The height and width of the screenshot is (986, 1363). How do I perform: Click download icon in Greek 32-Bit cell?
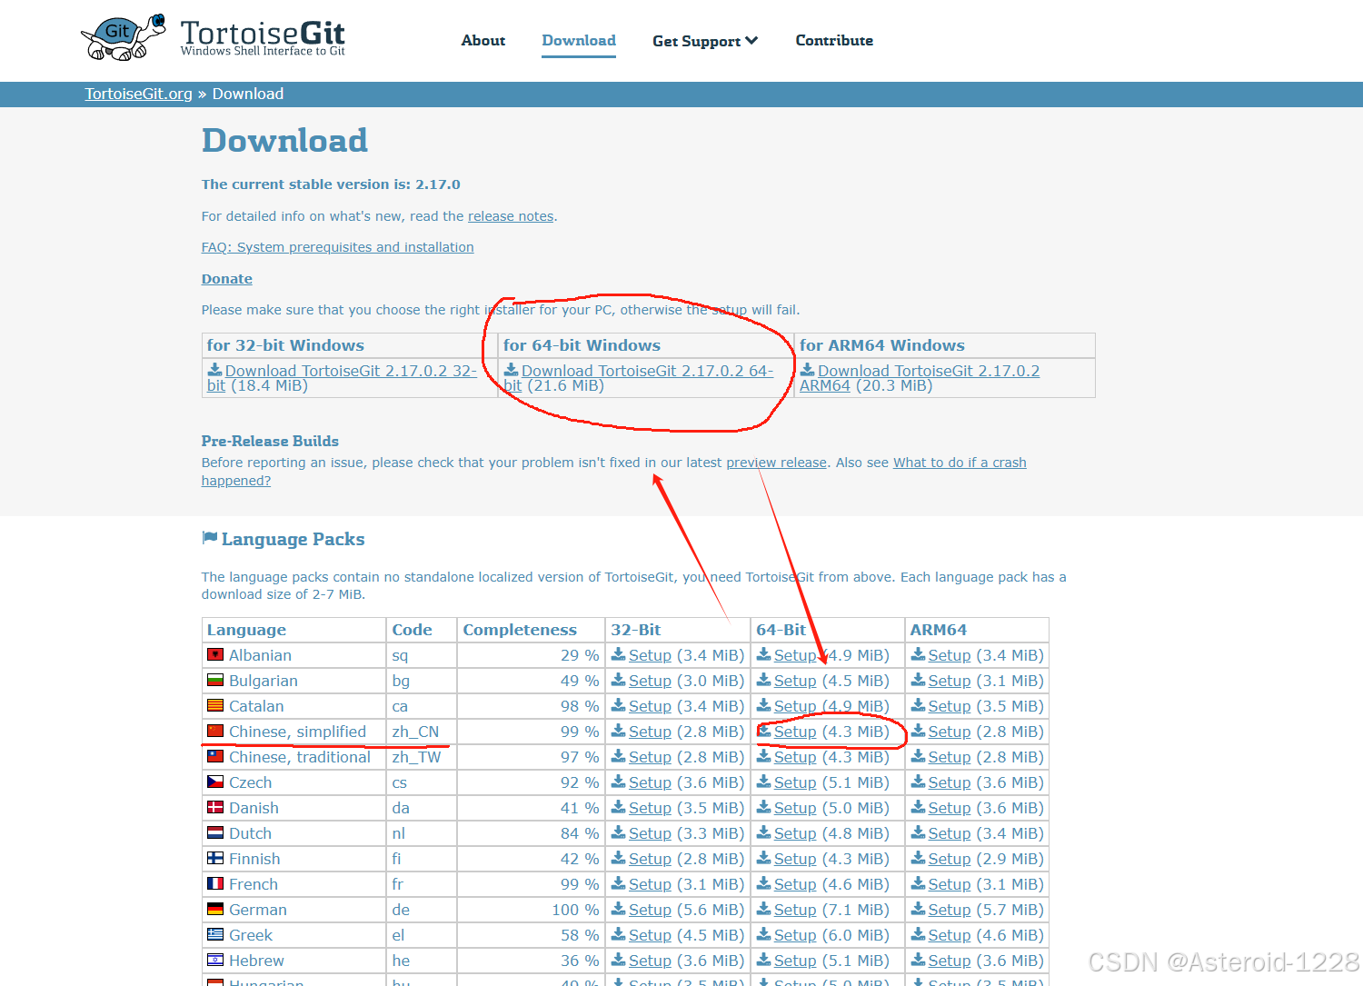(619, 934)
